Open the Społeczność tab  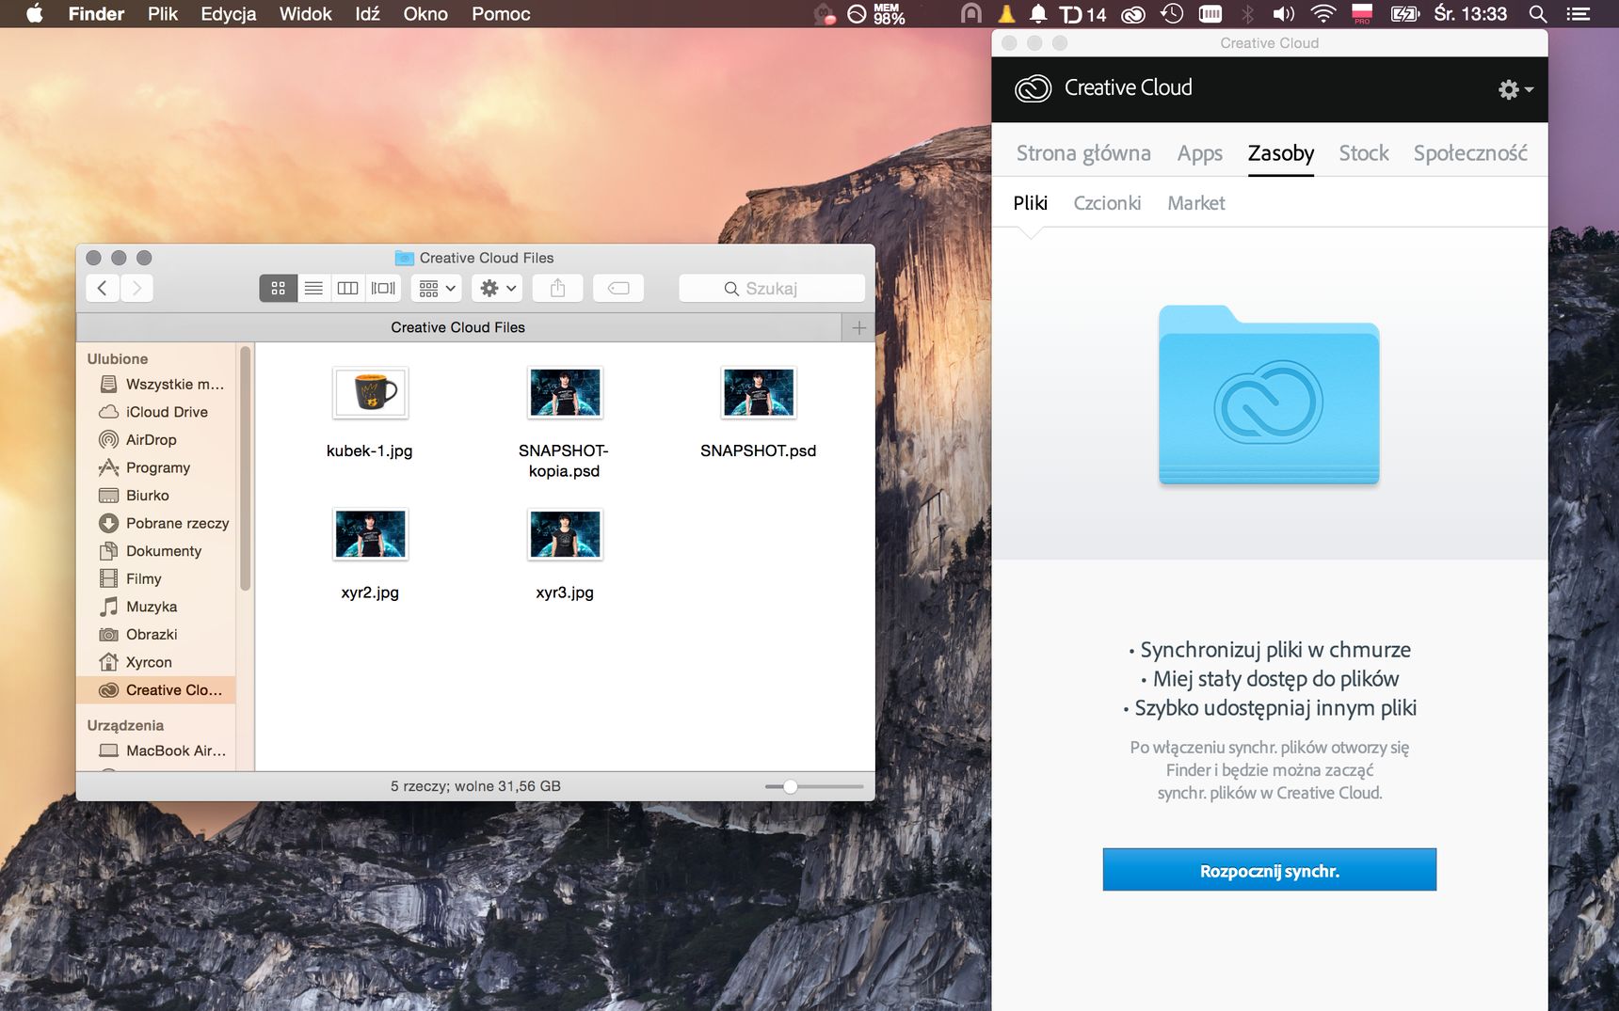[1469, 153]
